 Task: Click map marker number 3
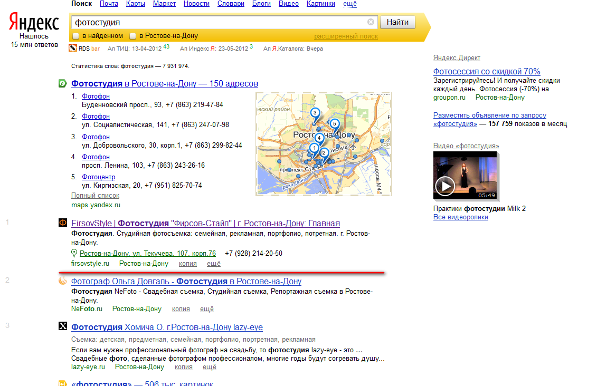point(315,113)
